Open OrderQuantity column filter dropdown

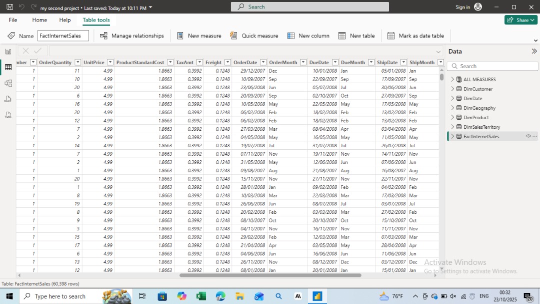click(78, 62)
